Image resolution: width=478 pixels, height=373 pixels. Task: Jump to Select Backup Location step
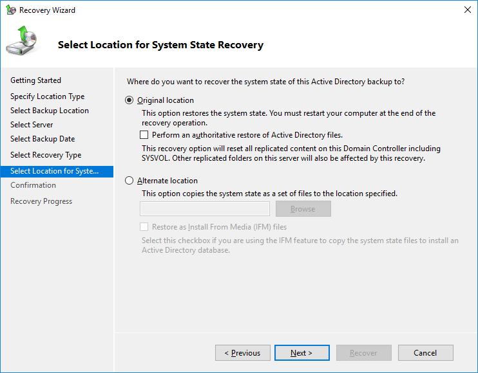click(x=50, y=111)
